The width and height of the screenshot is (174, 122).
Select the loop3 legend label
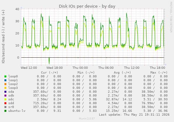13,88
